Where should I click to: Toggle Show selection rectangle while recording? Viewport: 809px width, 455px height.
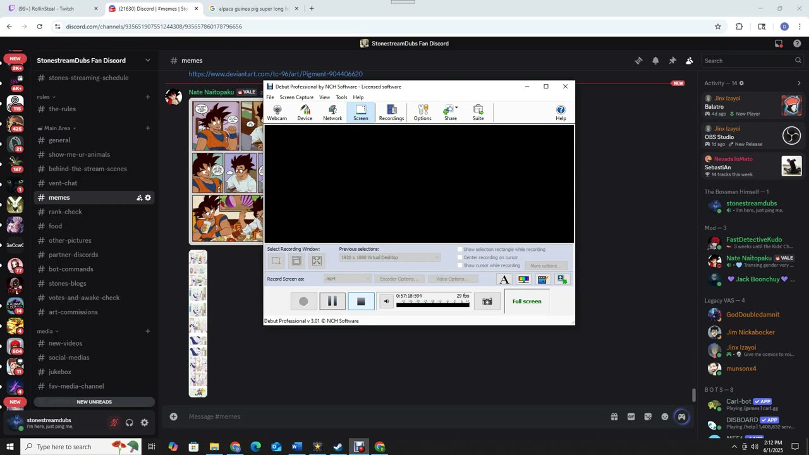[460, 250]
